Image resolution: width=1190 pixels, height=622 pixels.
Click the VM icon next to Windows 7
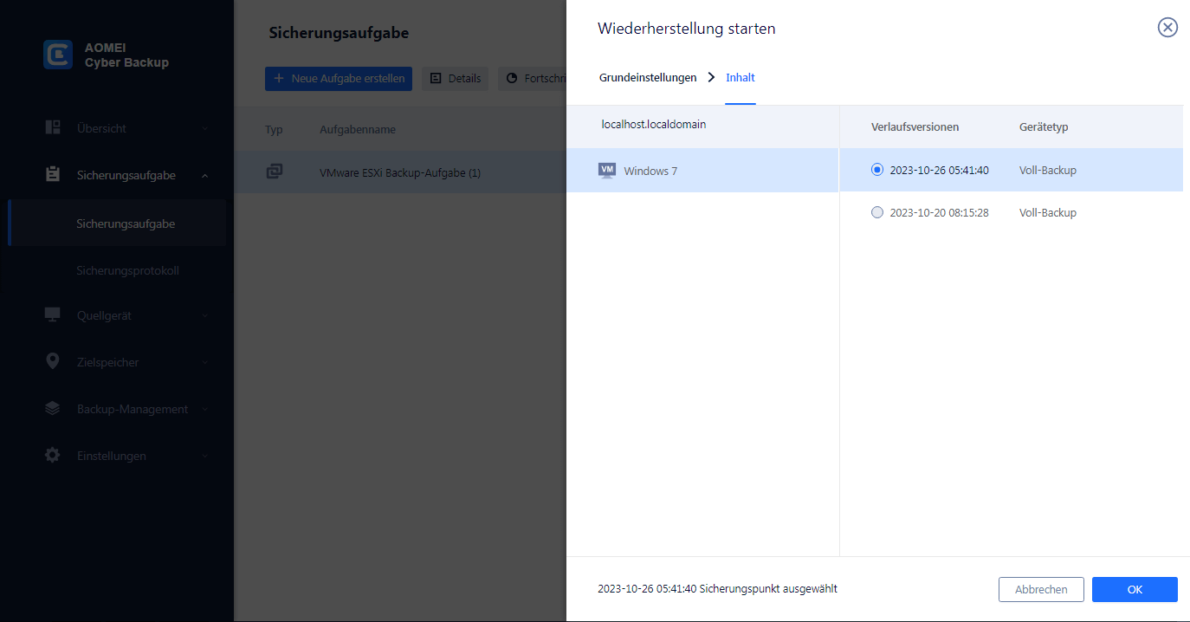click(x=607, y=171)
